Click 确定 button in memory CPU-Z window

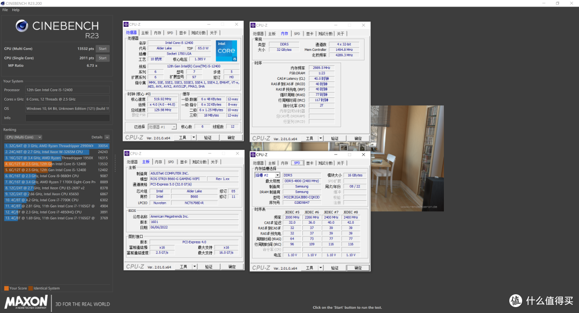tap(358, 139)
